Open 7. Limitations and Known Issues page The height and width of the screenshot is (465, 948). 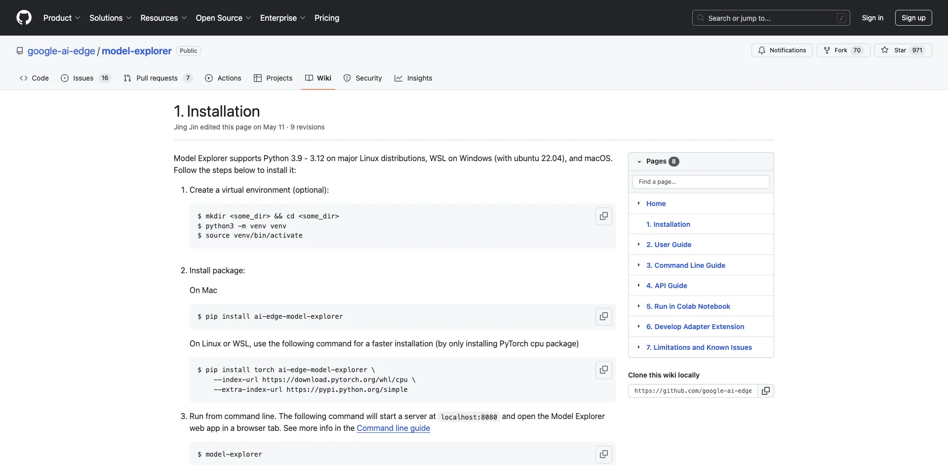[x=699, y=347]
